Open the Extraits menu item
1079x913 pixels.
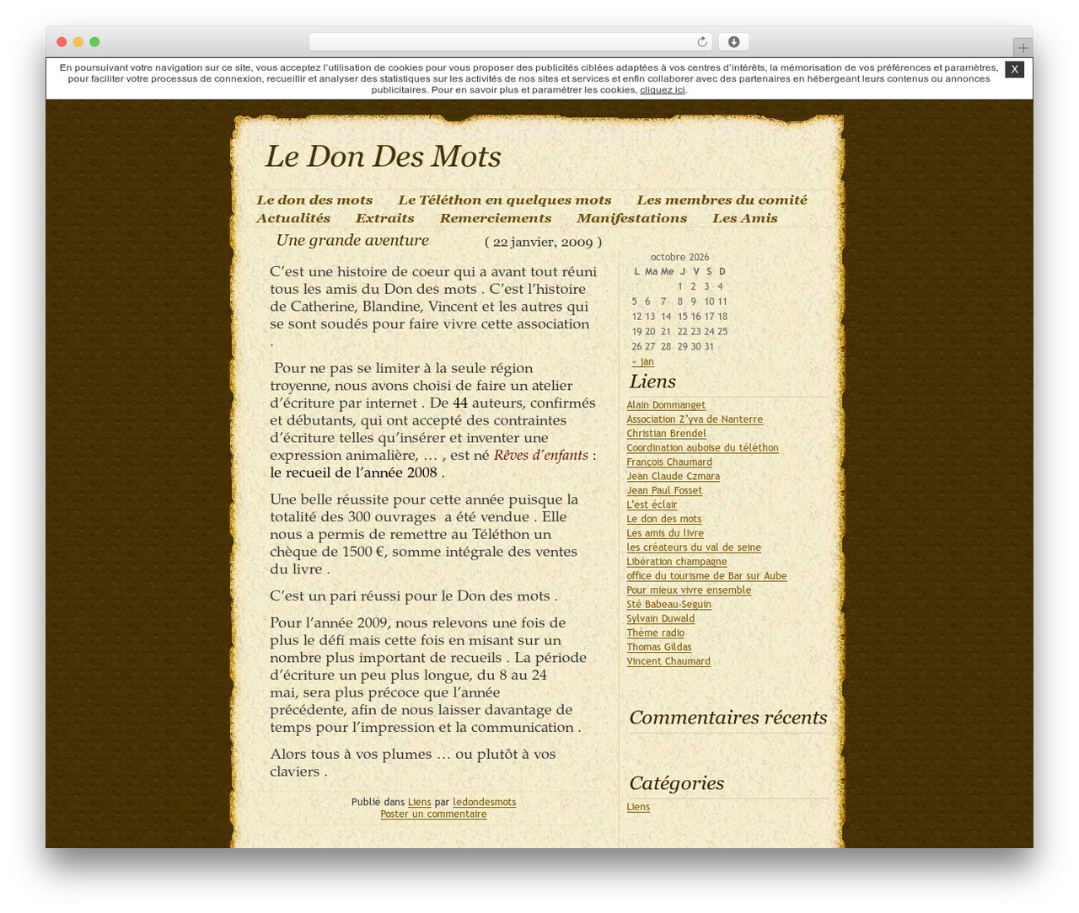[385, 219]
